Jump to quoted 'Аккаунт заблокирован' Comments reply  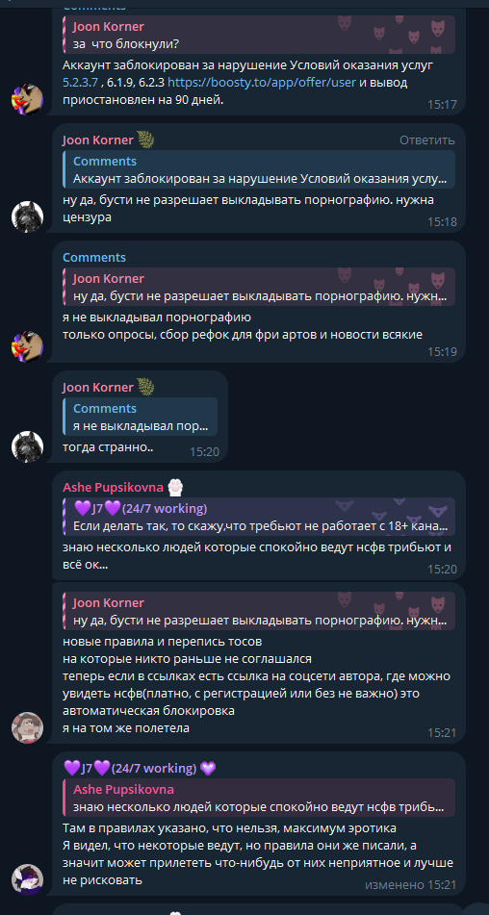click(259, 169)
